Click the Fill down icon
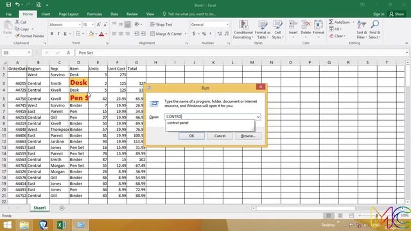Screen dimensions: 411x231 click(x=331, y=29)
